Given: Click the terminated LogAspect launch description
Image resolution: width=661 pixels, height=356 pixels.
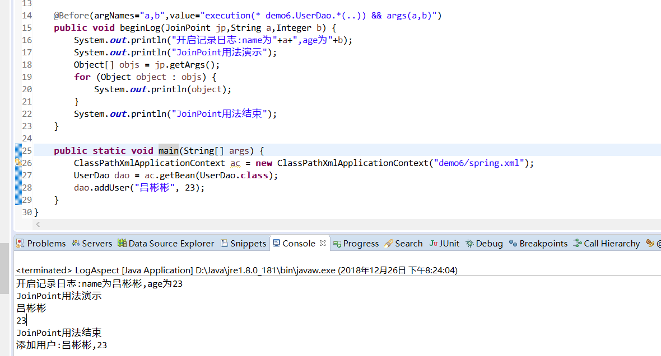Looking at the screenshot, I should point(236,270).
